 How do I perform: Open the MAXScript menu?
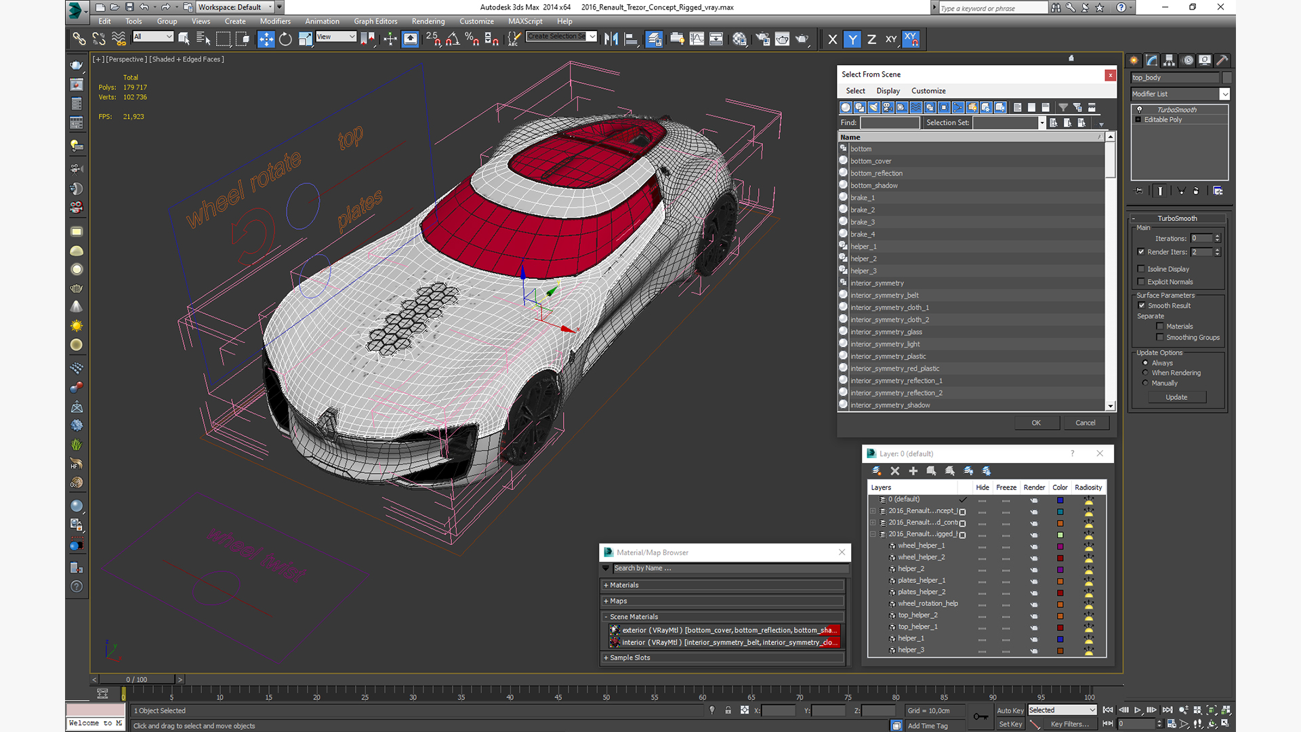[x=525, y=21]
